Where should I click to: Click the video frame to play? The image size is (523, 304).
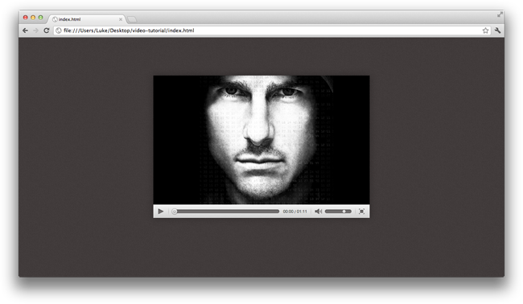261,140
